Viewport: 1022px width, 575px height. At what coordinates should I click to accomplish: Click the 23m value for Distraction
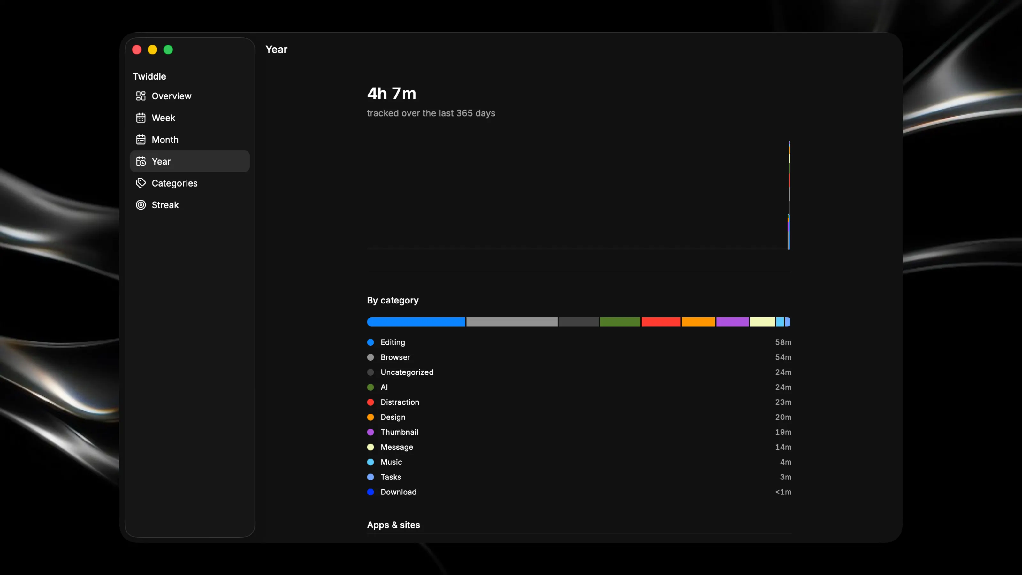coord(783,402)
